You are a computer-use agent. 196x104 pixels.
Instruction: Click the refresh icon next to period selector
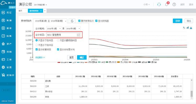coord(72,21)
